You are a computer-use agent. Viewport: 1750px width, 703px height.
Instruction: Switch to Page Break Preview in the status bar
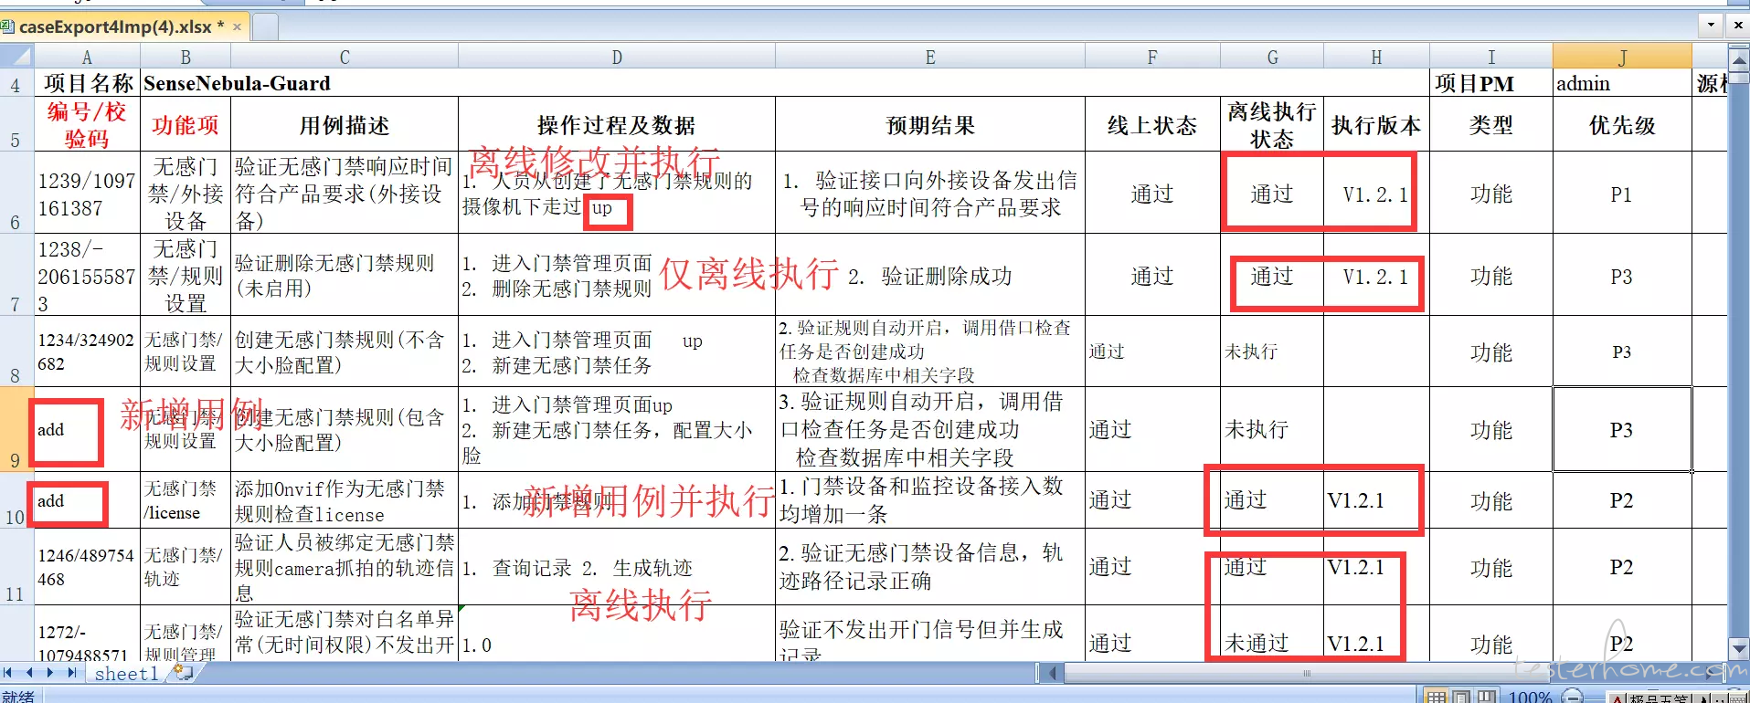point(1488,697)
